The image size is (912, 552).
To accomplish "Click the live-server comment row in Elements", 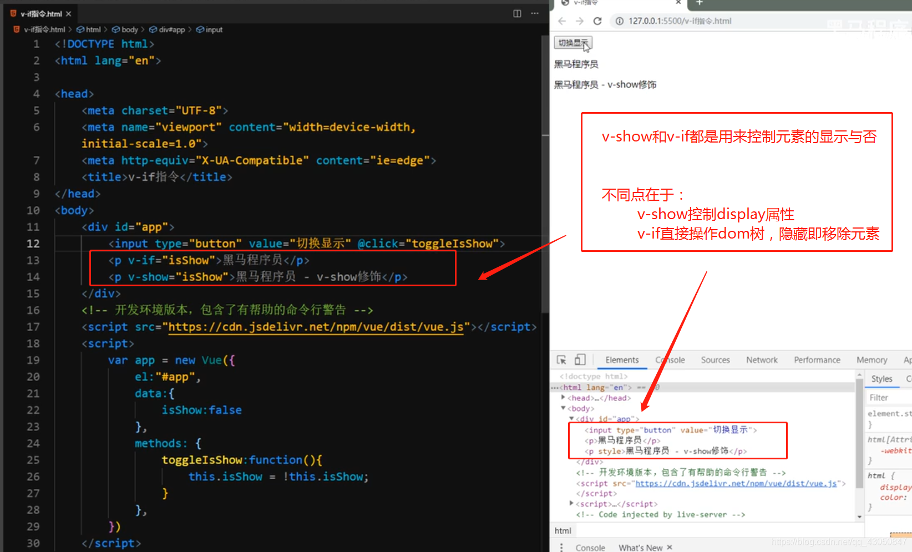I will (x=661, y=514).
